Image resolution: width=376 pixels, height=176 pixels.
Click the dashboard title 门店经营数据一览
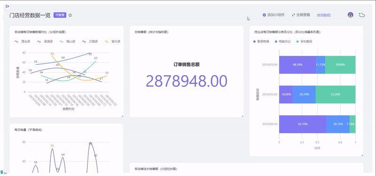30,15
